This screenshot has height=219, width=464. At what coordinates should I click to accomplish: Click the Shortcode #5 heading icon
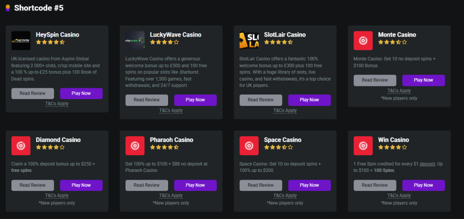pos(8,8)
